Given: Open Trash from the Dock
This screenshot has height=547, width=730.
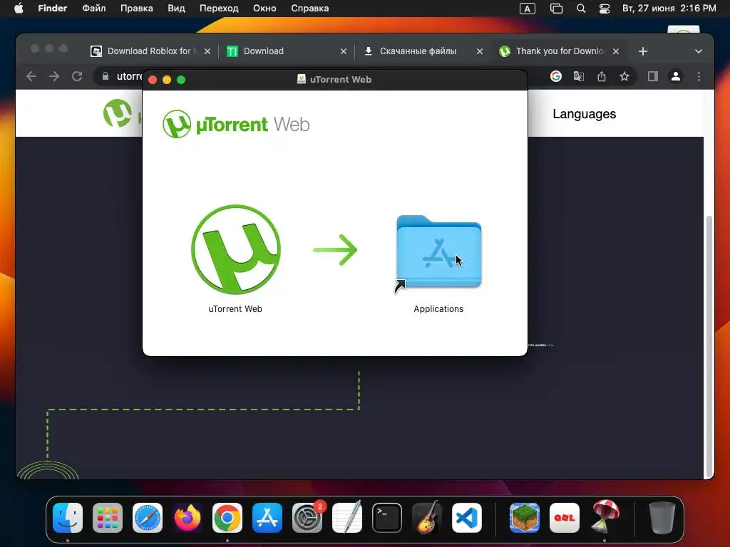Looking at the screenshot, I should pos(662,518).
